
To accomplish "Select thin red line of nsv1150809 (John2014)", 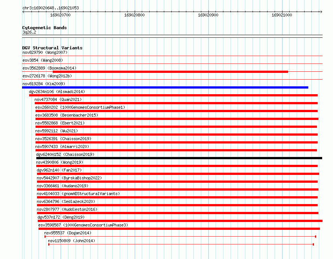I will [181, 244].
